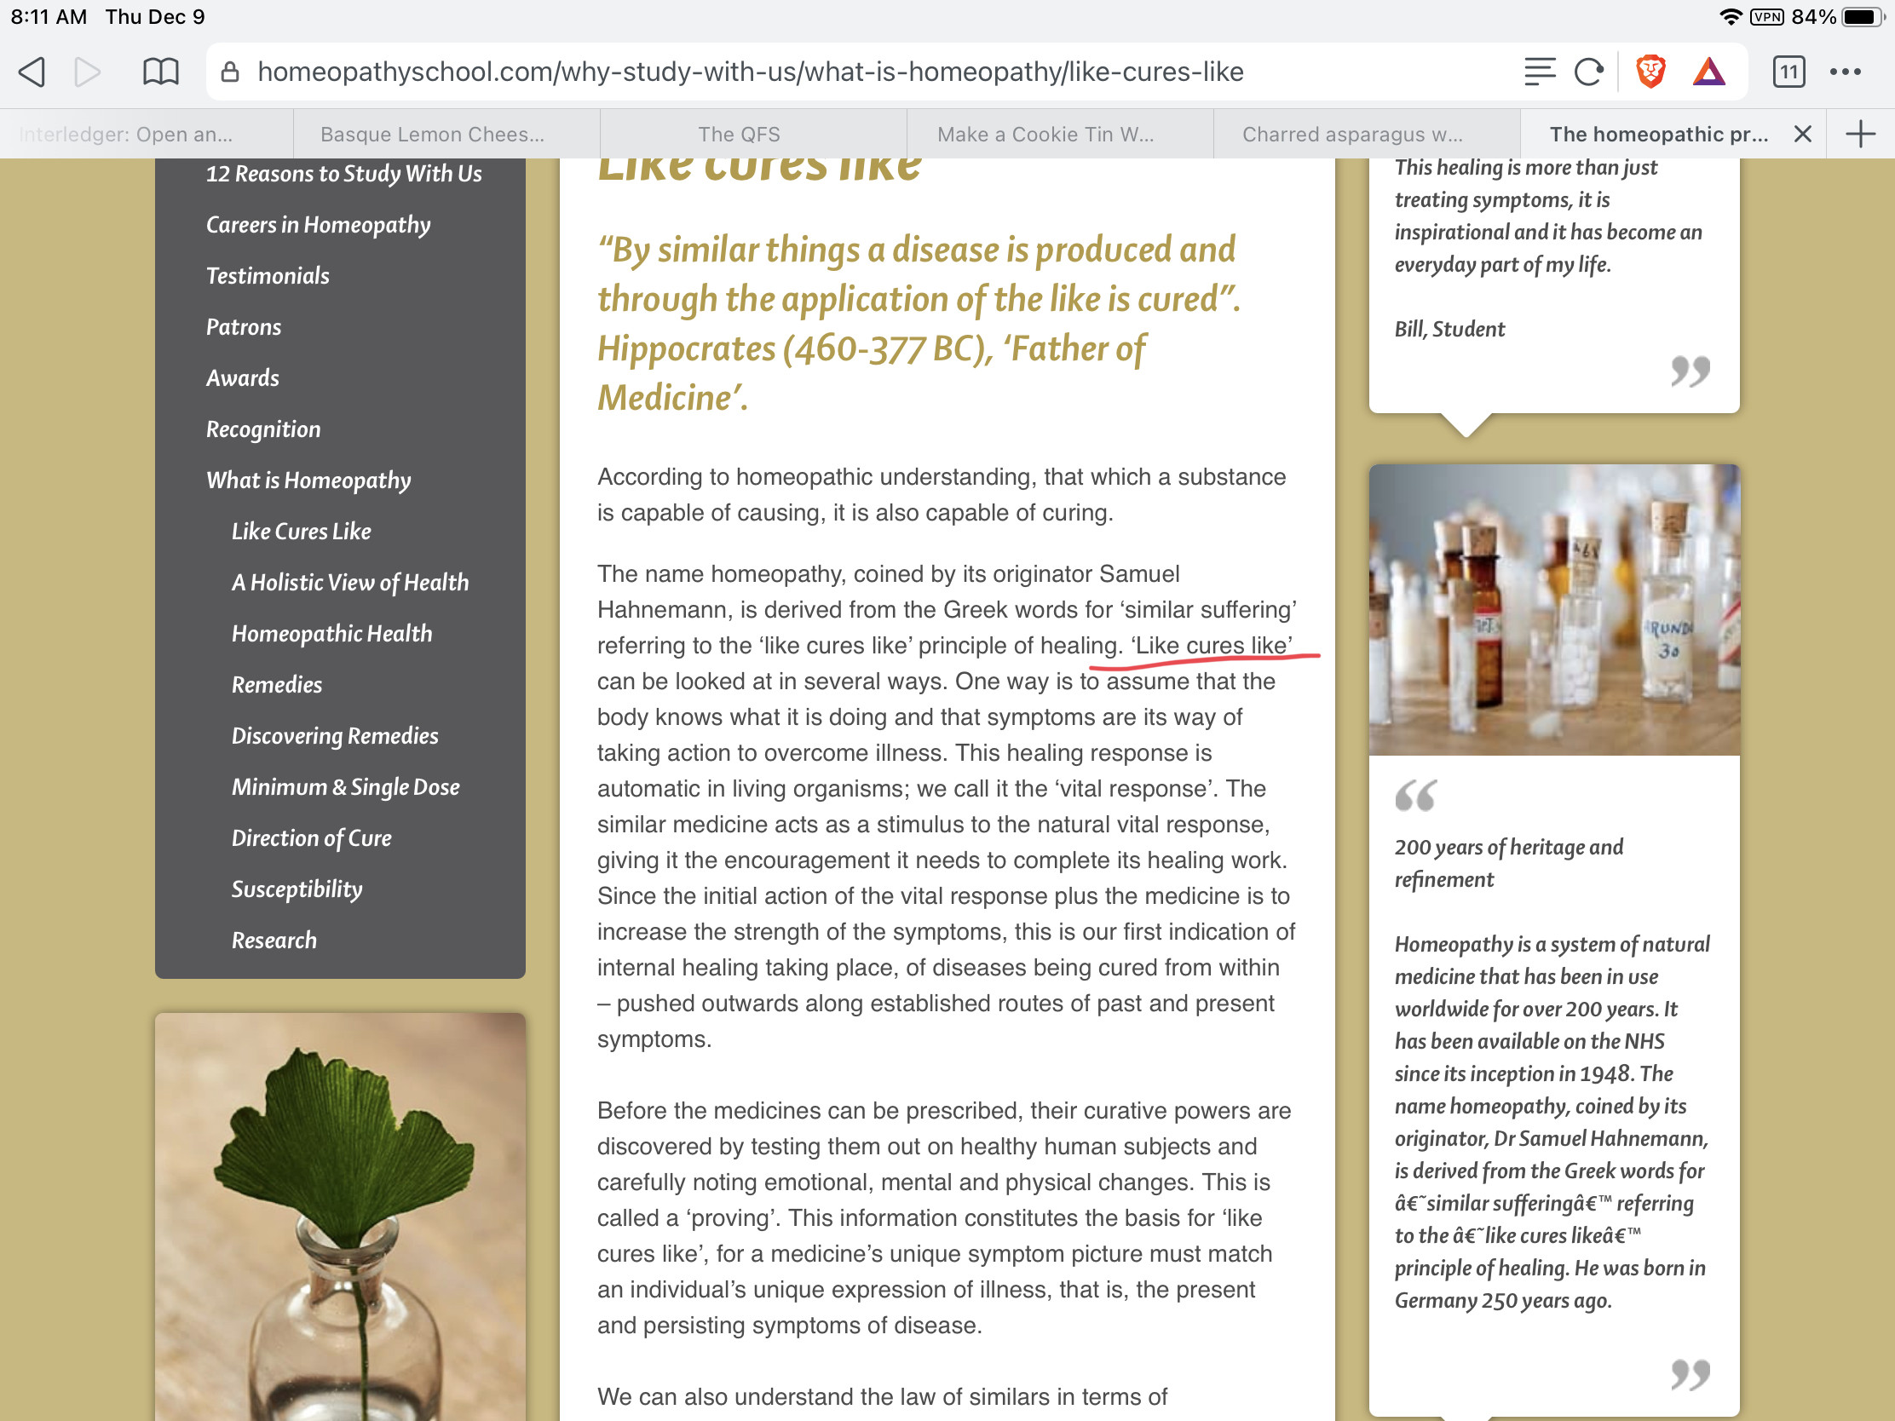Tap the reader mode lines icon
This screenshot has width=1895, height=1421.
[1539, 72]
